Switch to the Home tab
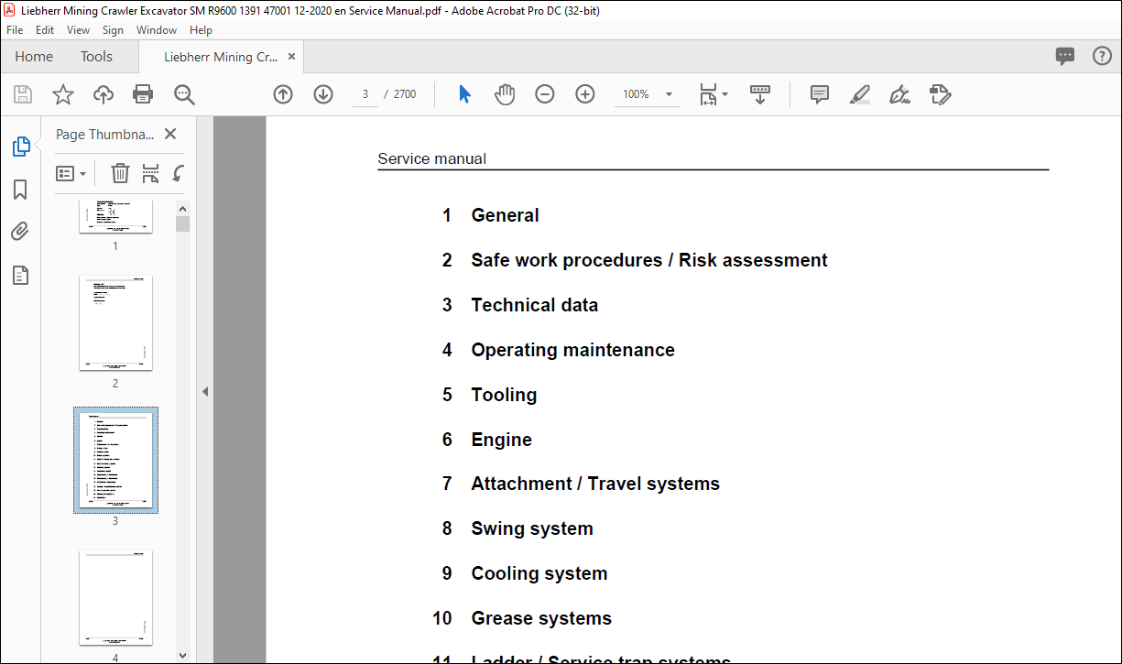1122x664 pixels. pos(34,56)
